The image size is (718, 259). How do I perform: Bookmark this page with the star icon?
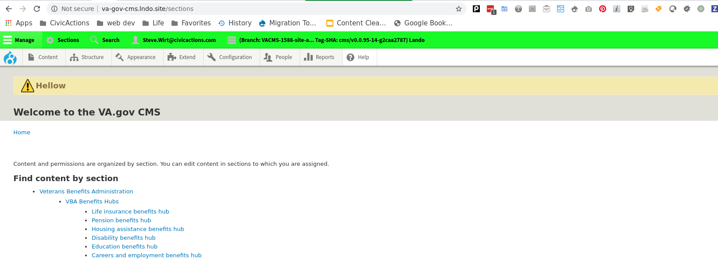(x=459, y=9)
